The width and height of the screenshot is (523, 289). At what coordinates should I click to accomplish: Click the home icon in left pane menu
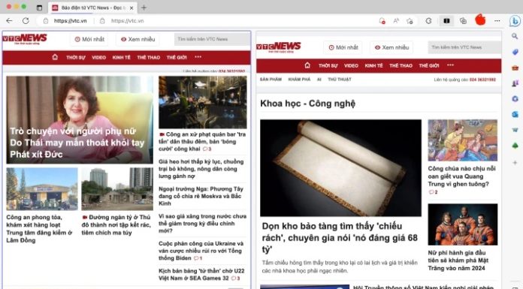pyautogui.click(x=55, y=57)
